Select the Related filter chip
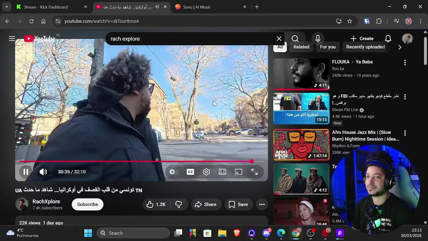This screenshot has height=241, width=428. 301,47
